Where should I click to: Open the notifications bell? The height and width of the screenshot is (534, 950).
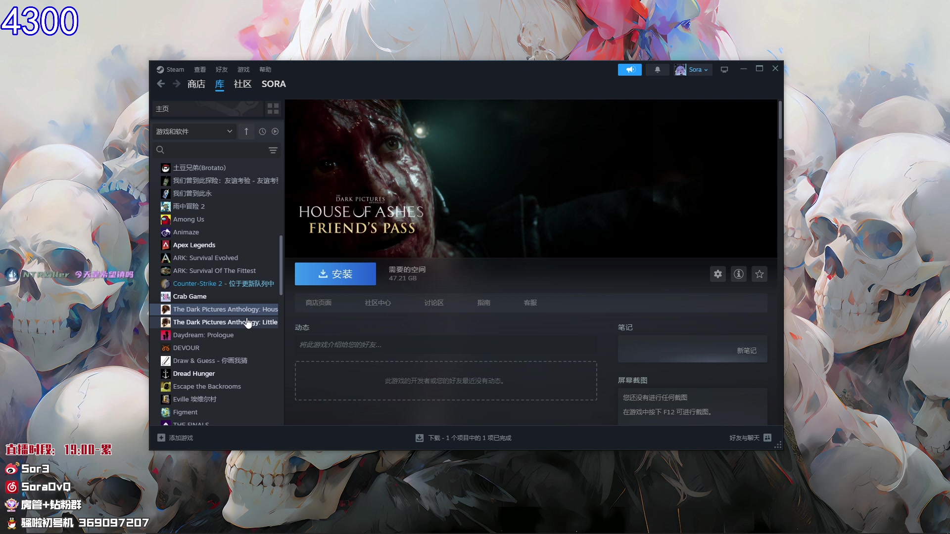(x=658, y=70)
